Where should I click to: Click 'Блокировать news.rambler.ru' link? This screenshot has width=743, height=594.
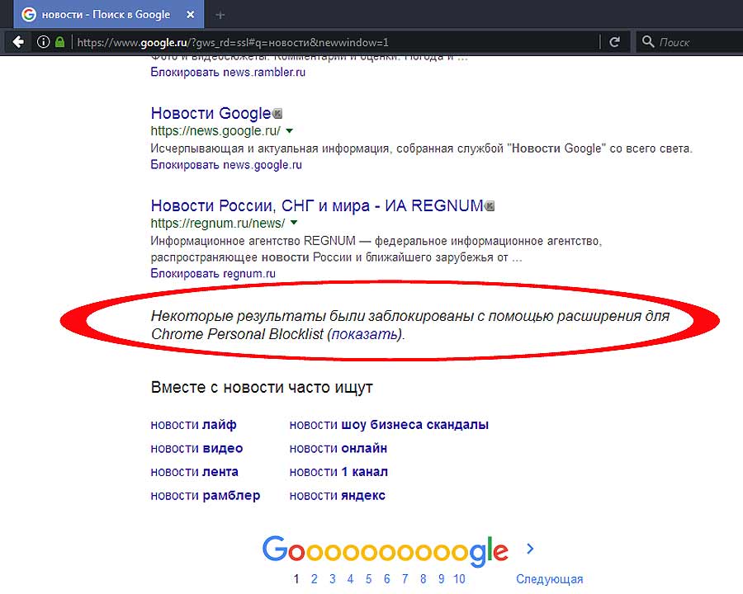pos(228,73)
